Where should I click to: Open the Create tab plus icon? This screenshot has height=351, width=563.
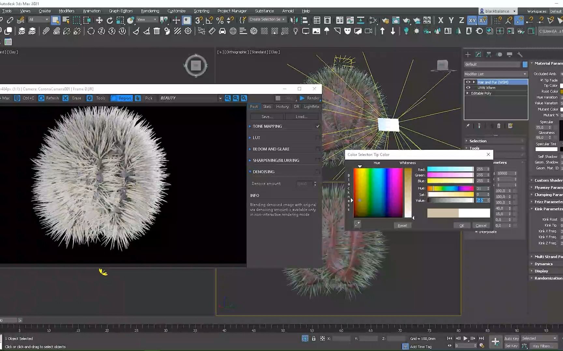coord(468,54)
